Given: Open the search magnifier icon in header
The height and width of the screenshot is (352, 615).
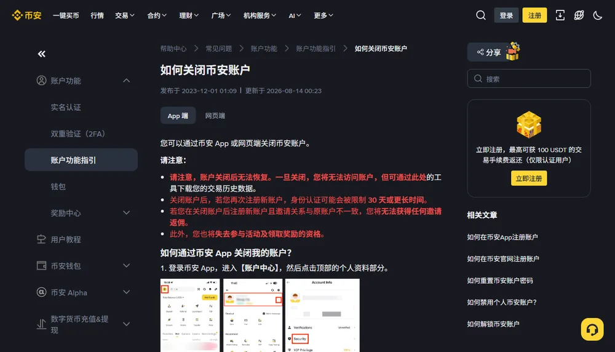Looking at the screenshot, I should coord(481,15).
